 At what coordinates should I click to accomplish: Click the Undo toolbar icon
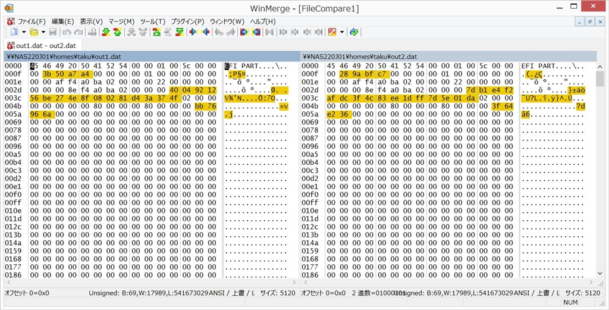pyautogui.click(x=67, y=32)
